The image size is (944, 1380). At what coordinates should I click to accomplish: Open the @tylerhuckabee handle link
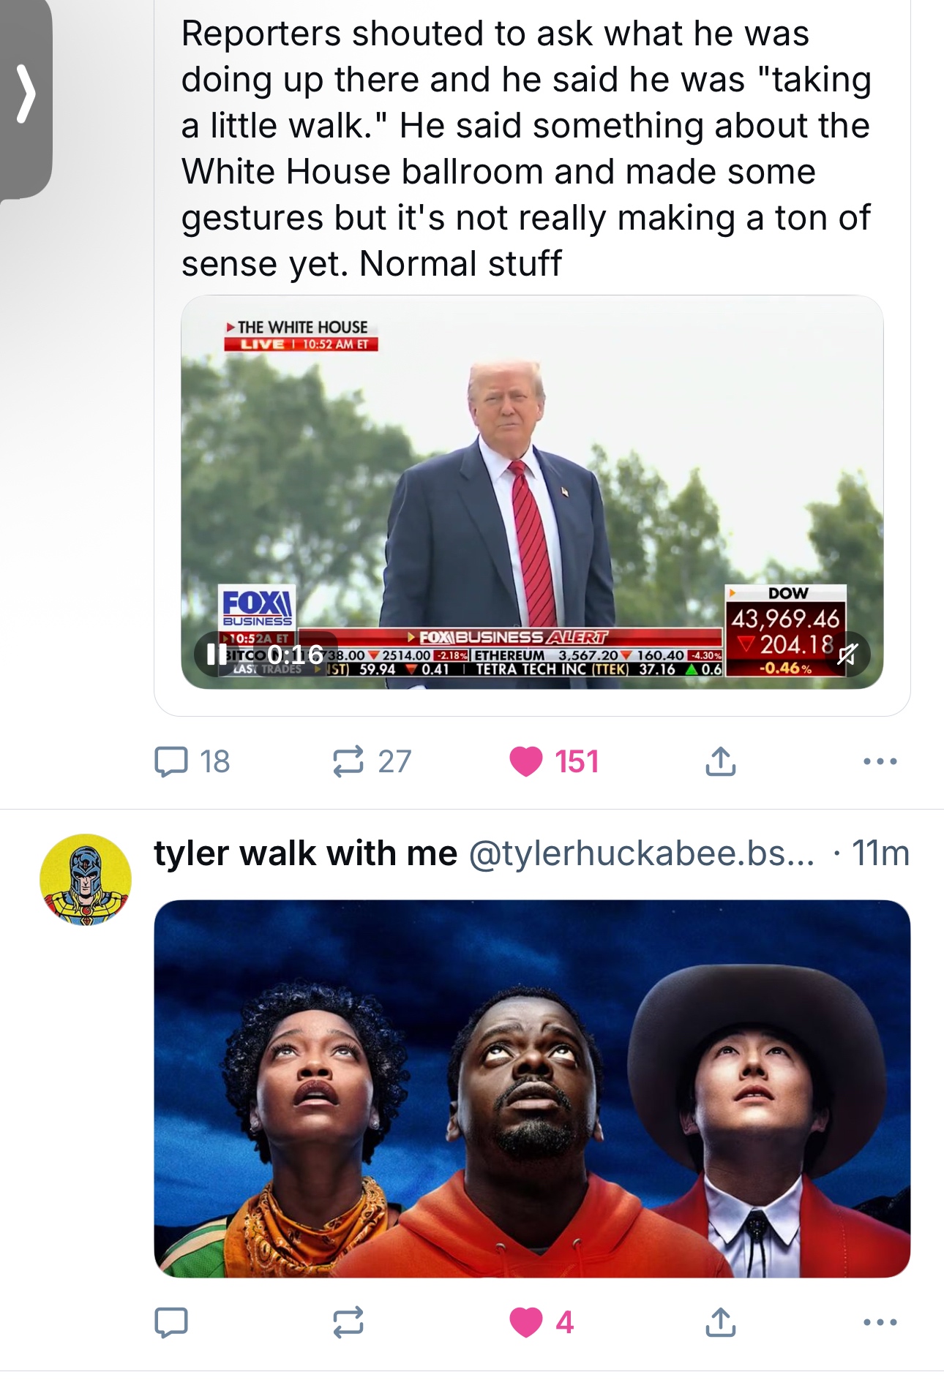coord(641,853)
